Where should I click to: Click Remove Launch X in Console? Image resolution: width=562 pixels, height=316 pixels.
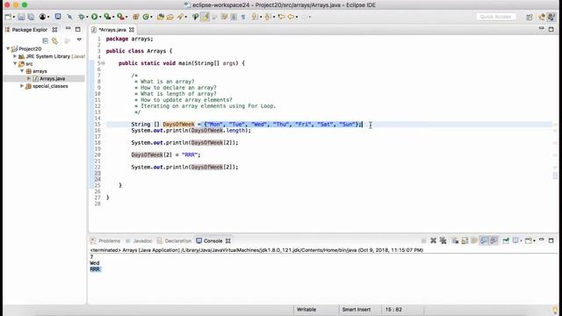[x=433, y=241]
